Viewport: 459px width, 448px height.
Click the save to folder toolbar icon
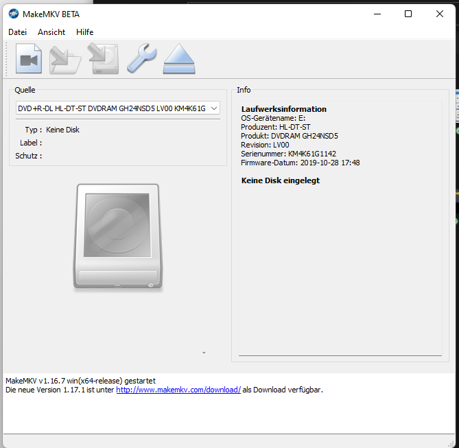click(x=65, y=59)
